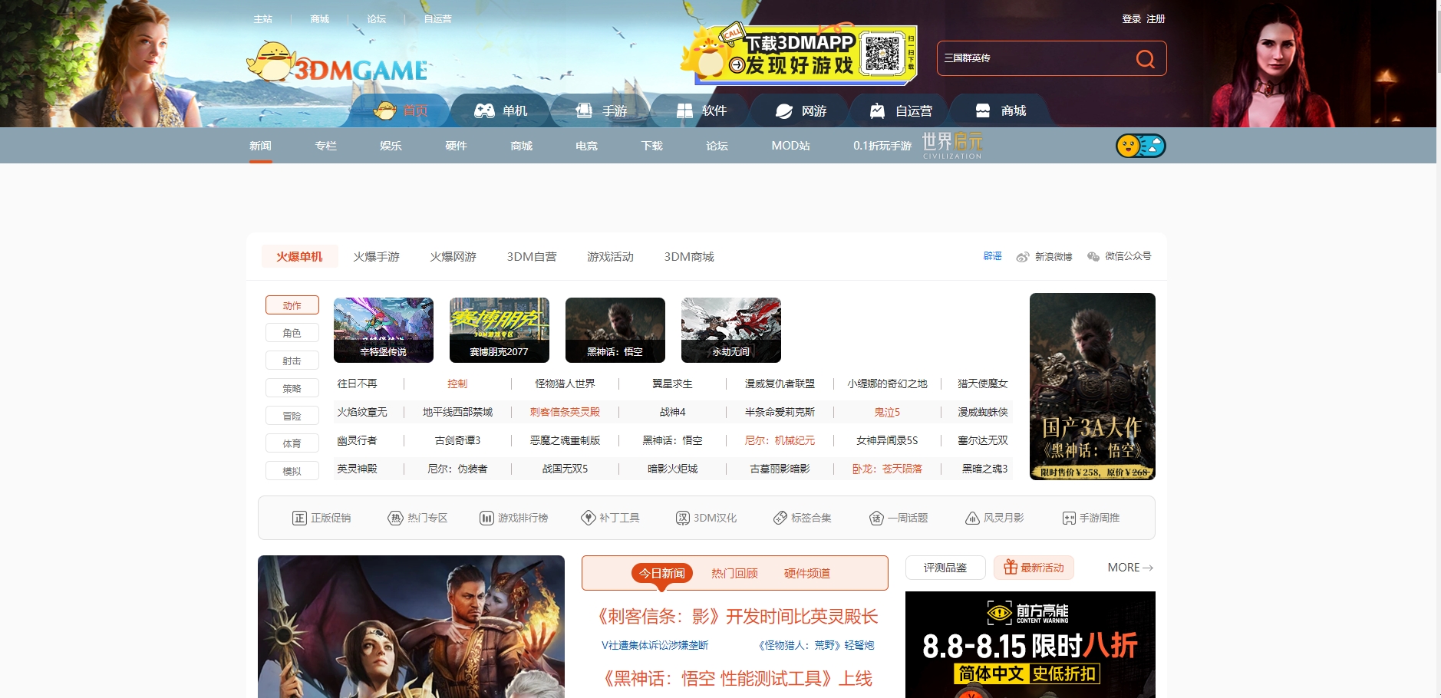1441x698 pixels.
Task: Select the 冒险 genre filter
Action: point(292,416)
